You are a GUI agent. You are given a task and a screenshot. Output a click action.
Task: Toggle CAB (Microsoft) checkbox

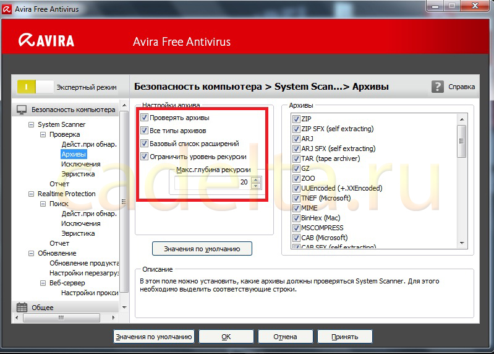coord(296,238)
